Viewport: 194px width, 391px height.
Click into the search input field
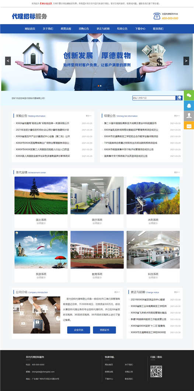(154, 98)
